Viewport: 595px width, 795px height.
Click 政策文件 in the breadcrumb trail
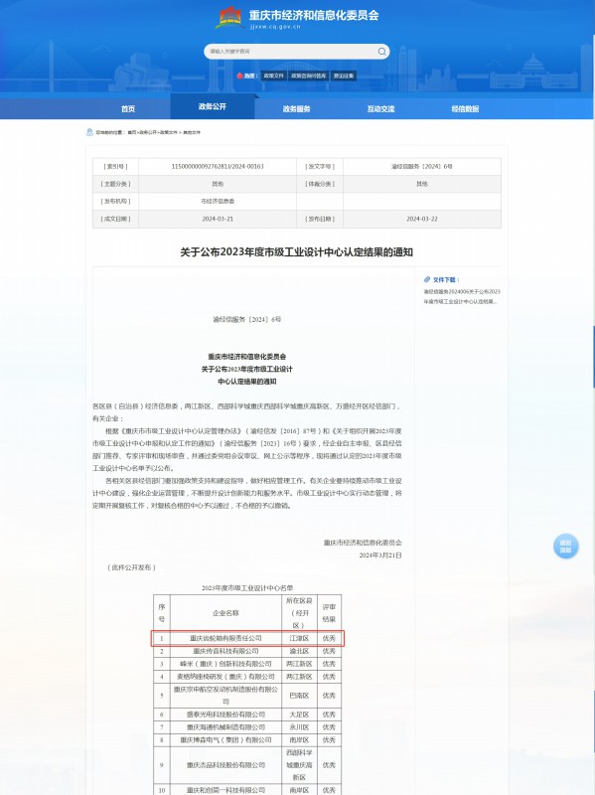click(x=168, y=132)
